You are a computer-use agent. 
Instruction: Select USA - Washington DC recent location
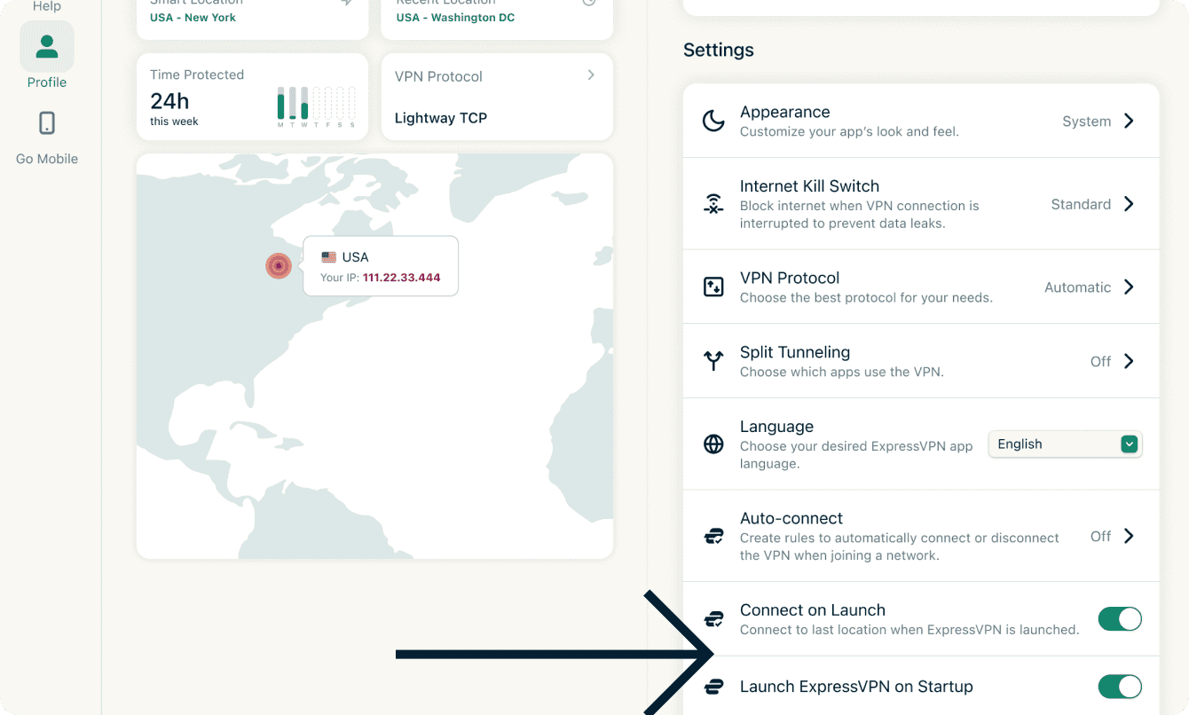[497, 18]
